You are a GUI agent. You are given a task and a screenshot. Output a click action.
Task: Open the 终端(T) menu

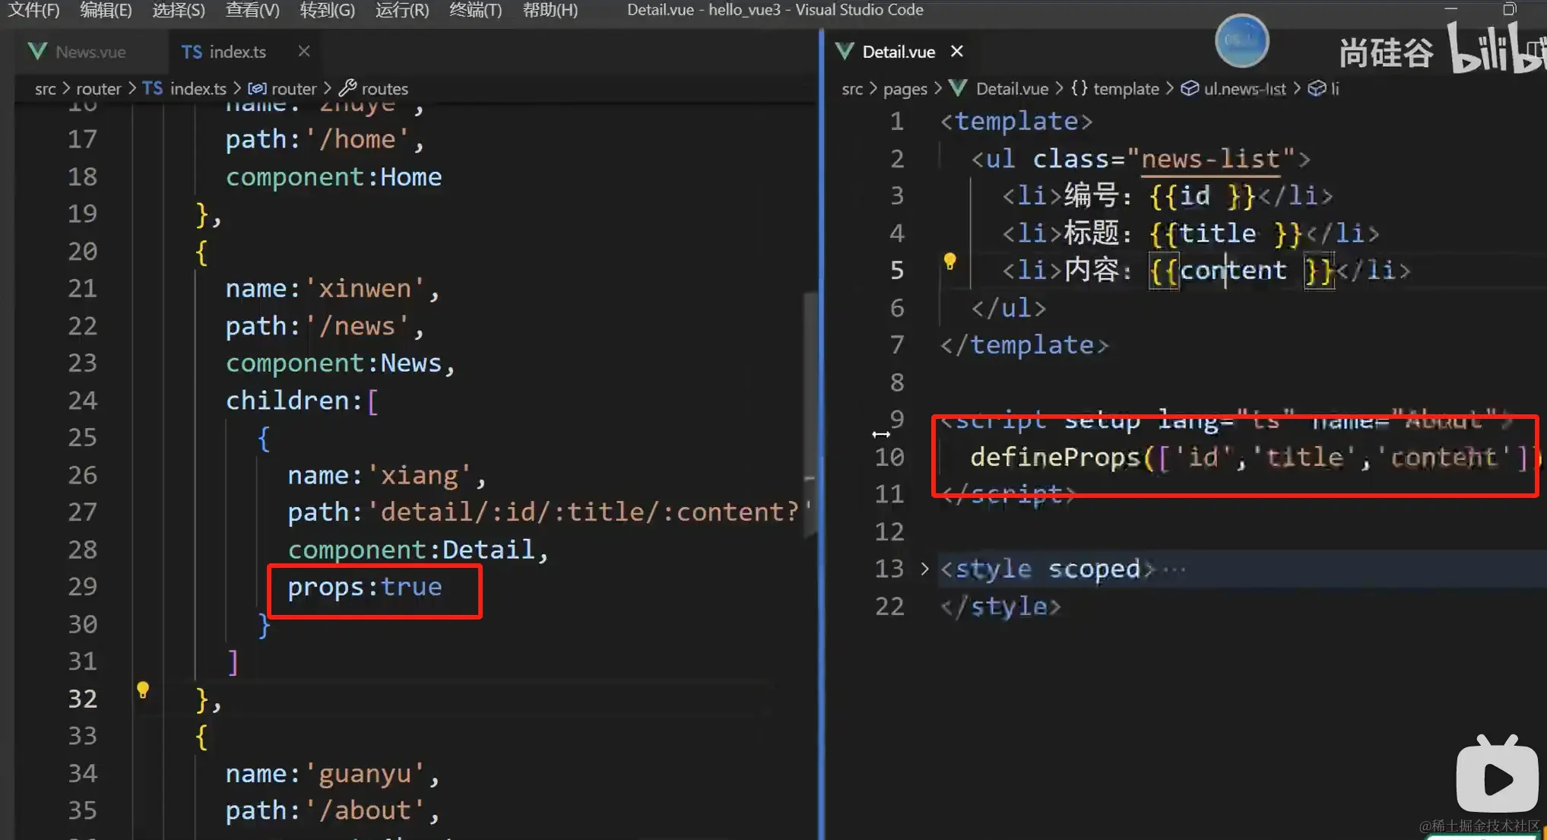click(475, 10)
